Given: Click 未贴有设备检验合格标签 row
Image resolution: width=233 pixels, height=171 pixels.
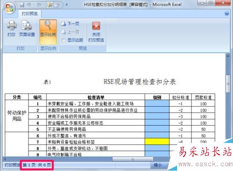Looking at the screenshot, I should (x=71, y=142).
